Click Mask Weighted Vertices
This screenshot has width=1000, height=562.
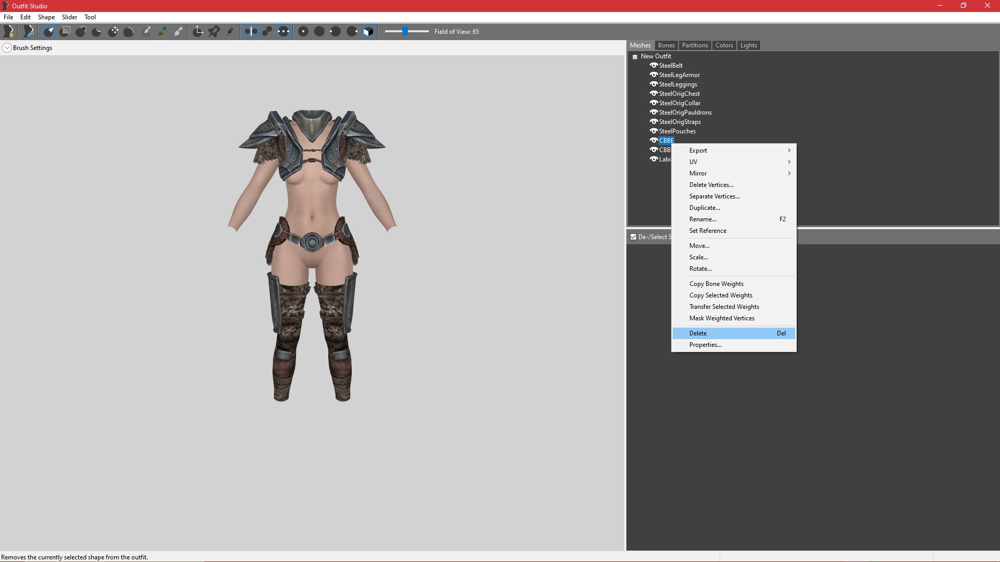pos(734,318)
